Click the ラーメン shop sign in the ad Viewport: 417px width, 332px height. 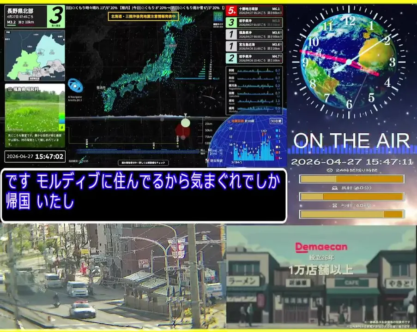[243, 281]
